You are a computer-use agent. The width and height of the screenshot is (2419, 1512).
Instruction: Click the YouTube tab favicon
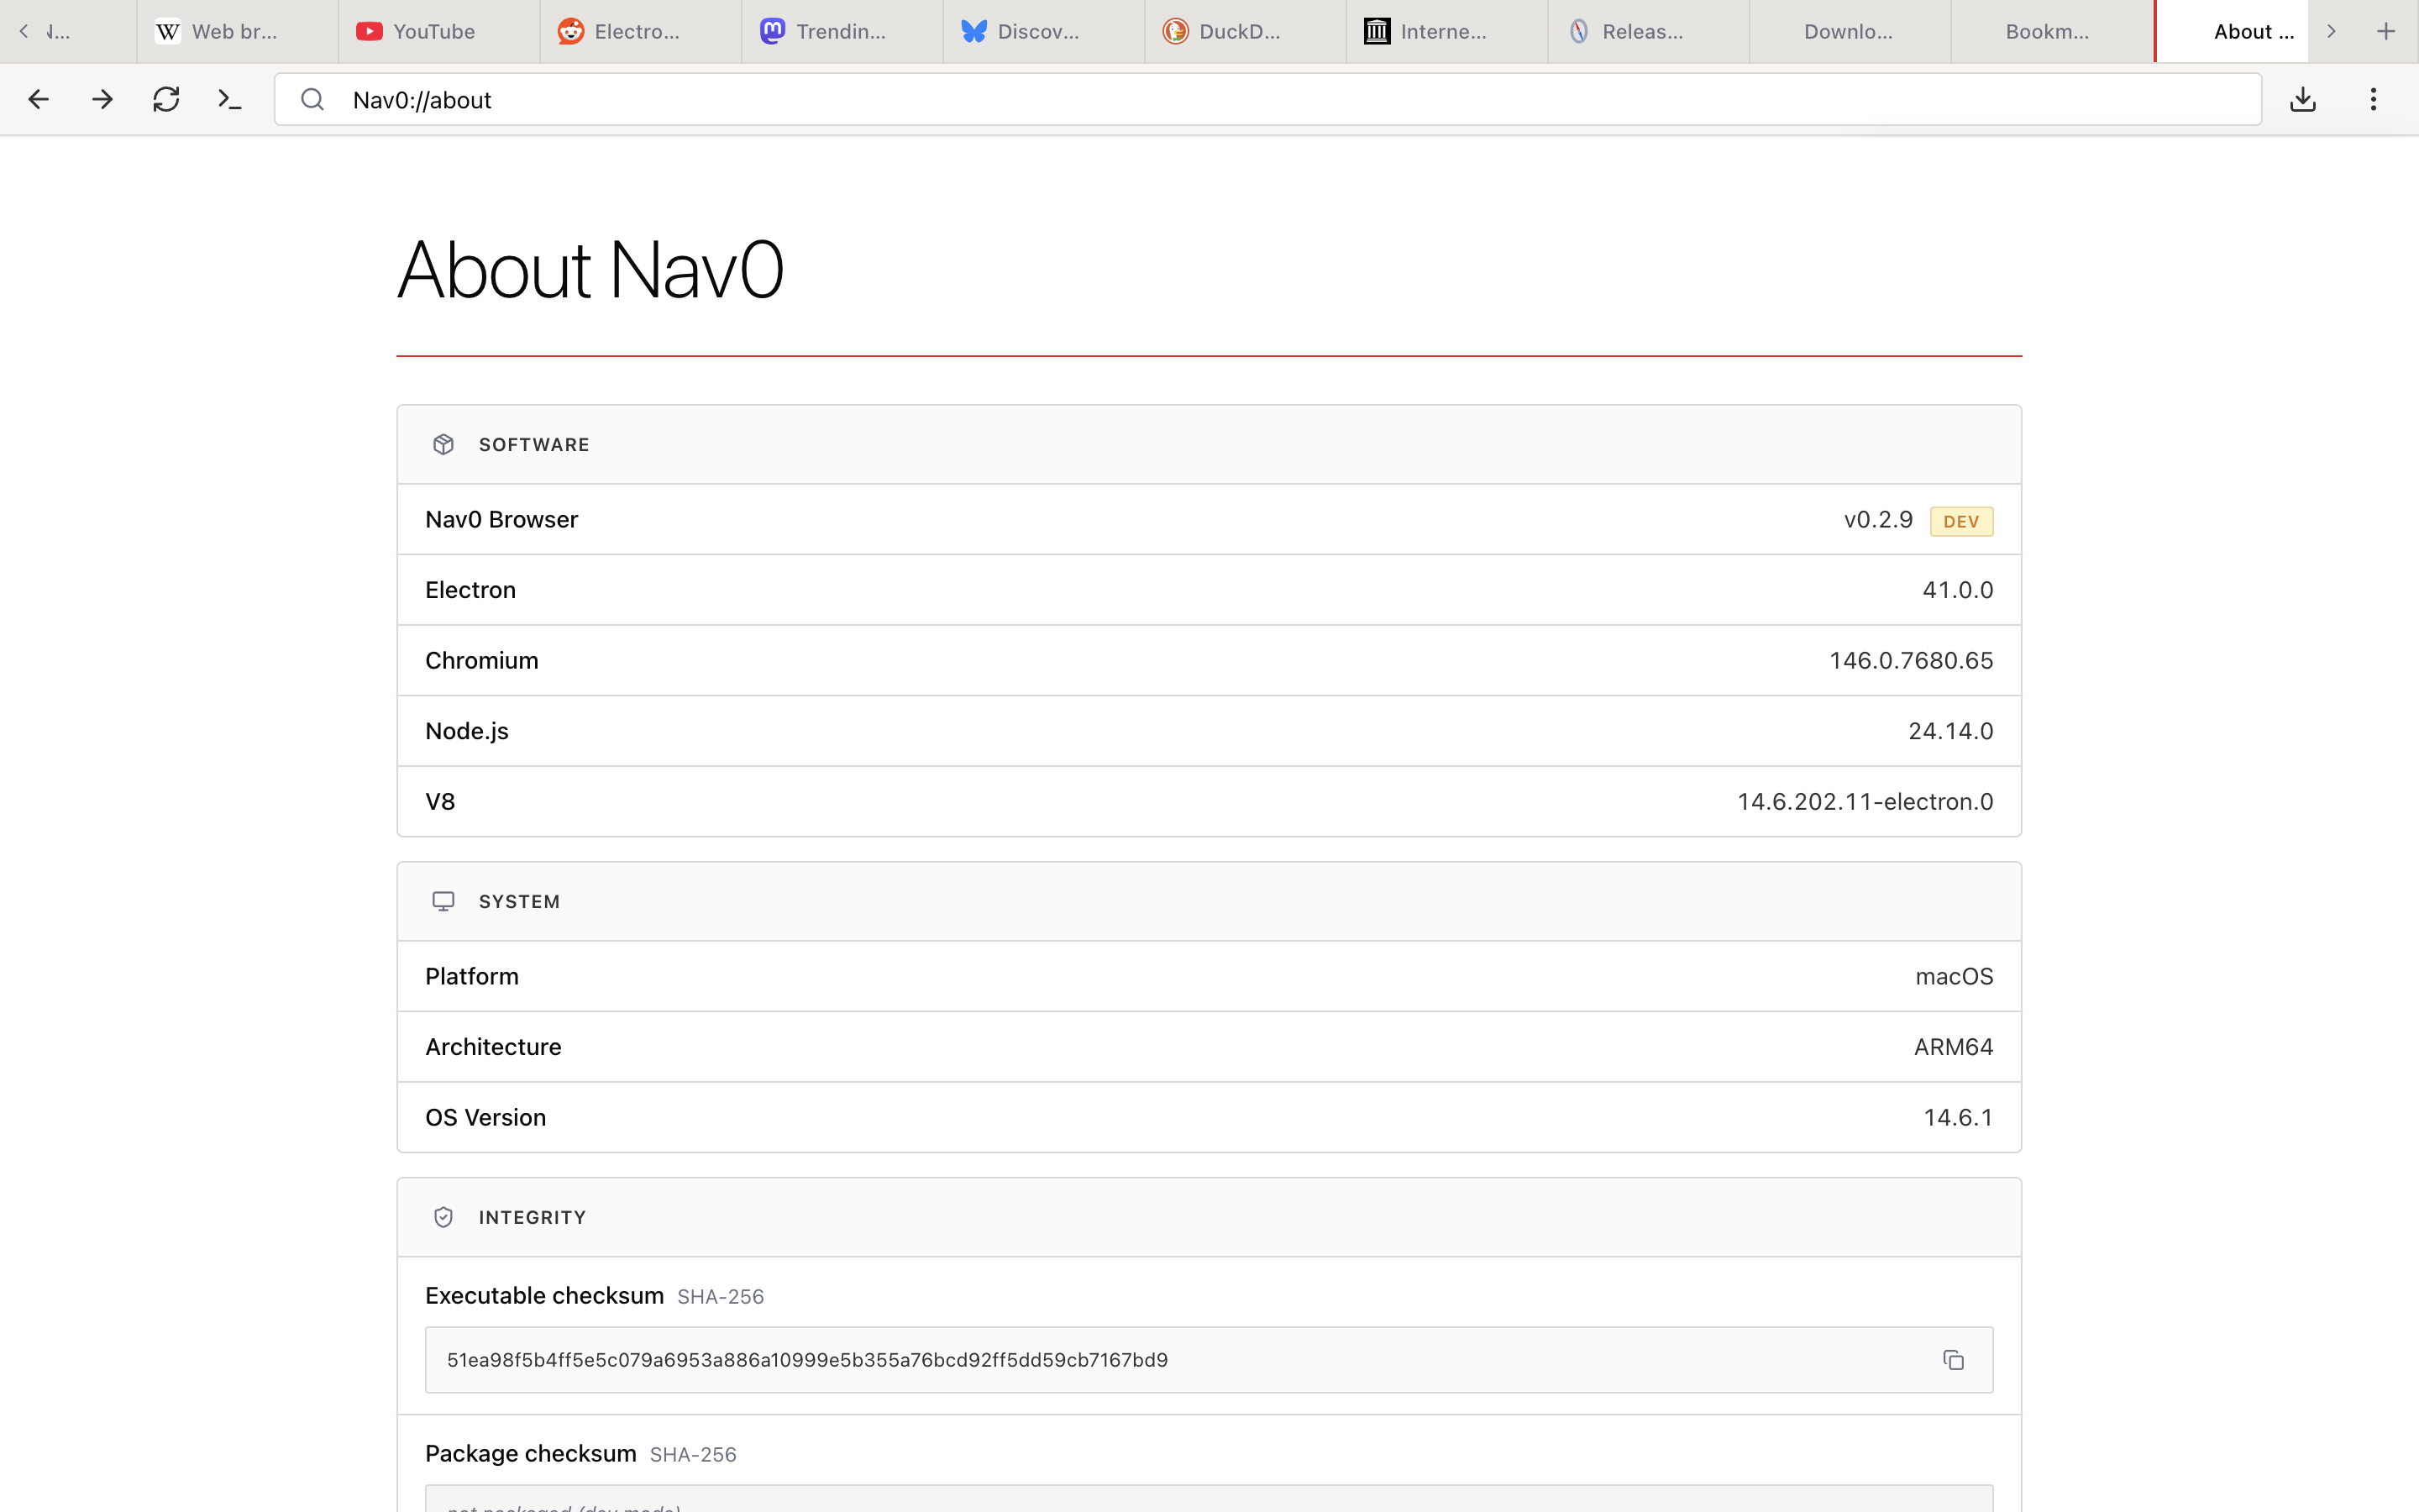369,31
